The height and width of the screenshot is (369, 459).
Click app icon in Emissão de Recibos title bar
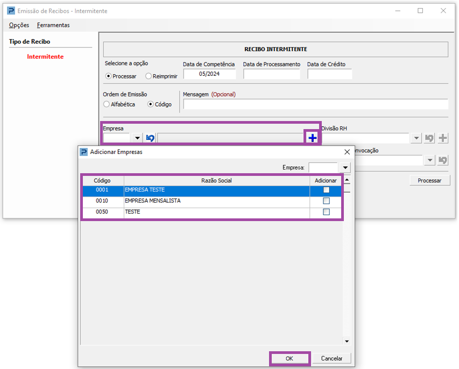[x=11, y=11]
